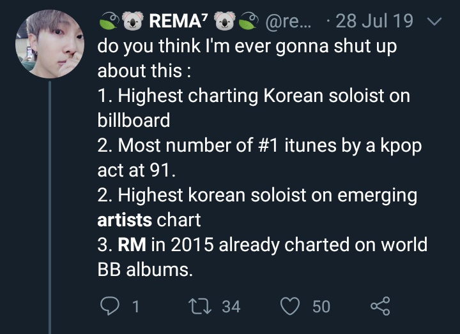The width and height of the screenshot is (460, 334).
Task: Click the leaf emoji before the REMA name
Action: [106, 20]
